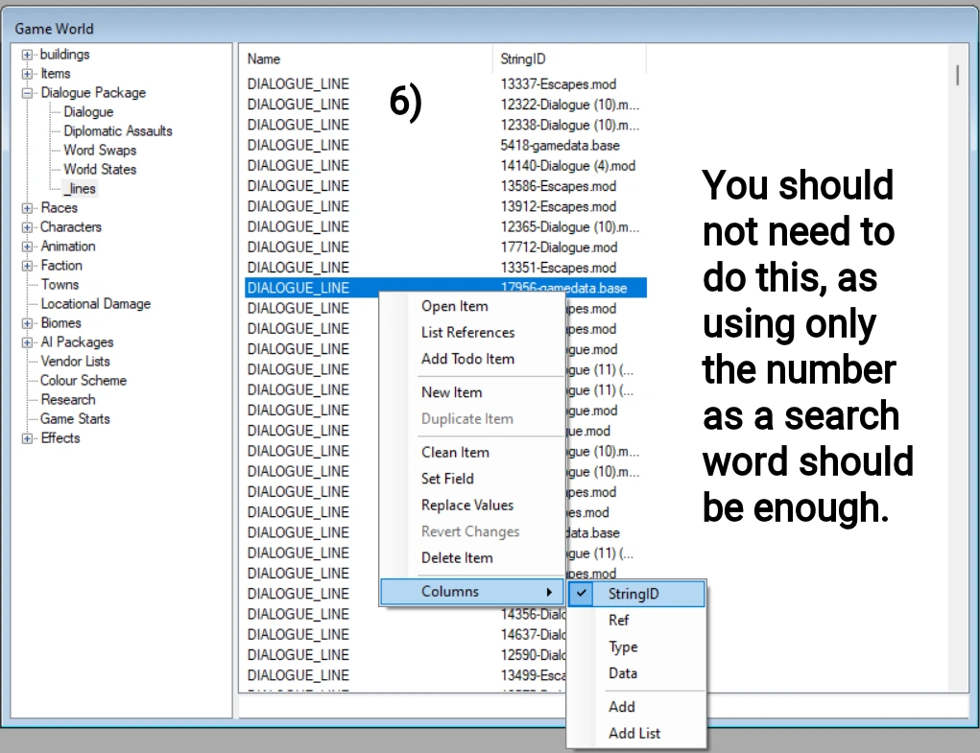Select row with 12338-Dialogue (10)
980x753 pixels.
click(445, 126)
